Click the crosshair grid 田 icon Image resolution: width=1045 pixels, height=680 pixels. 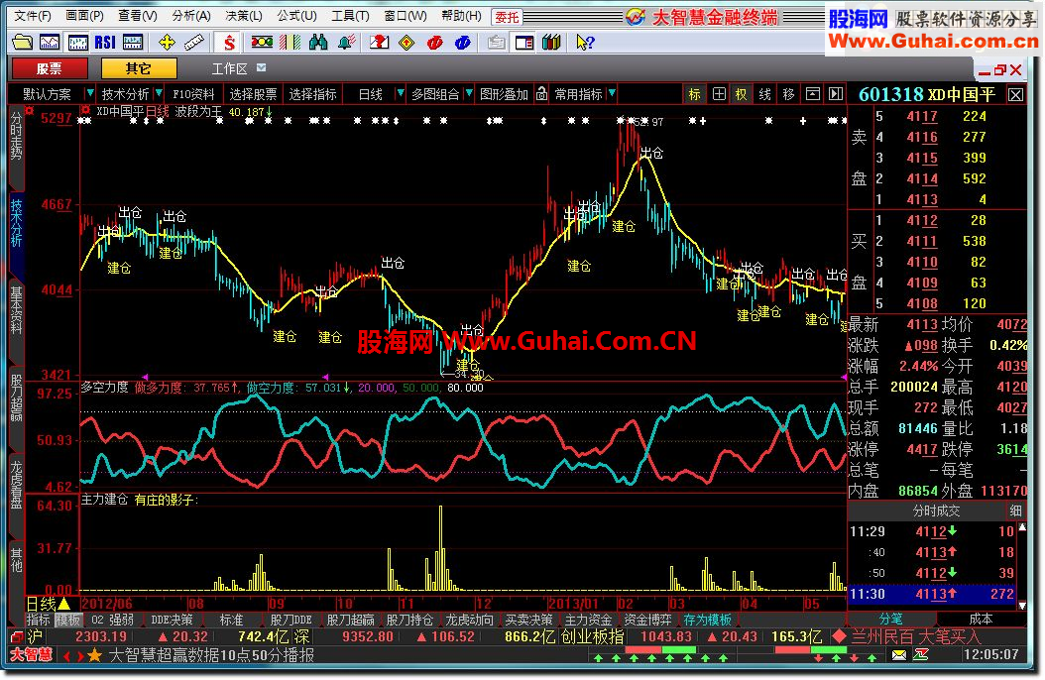pyautogui.click(x=719, y=94)
